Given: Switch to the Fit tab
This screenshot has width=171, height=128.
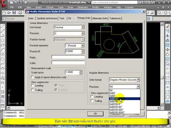Looking at the screenshot, I should point(69,18).
